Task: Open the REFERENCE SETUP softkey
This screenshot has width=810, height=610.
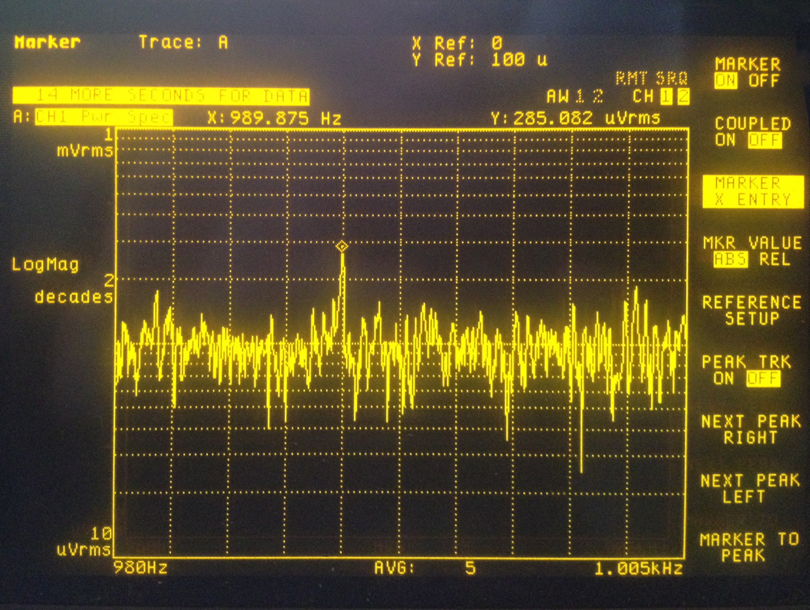Action: point(752,309)
